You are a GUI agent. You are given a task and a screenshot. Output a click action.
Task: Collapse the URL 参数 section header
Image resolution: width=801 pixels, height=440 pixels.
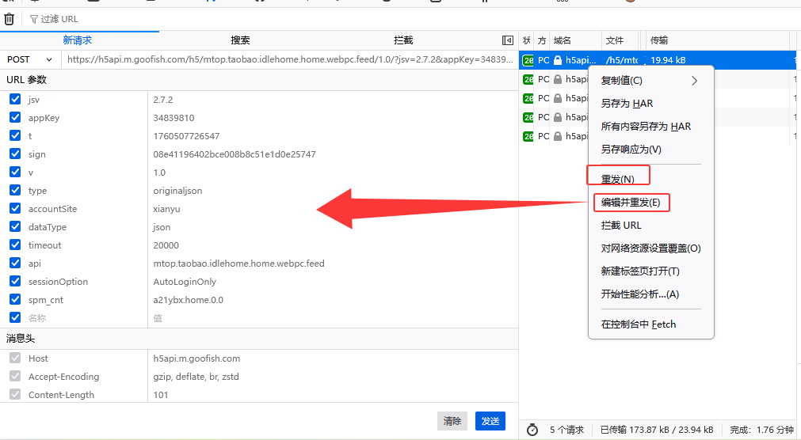point(27,80)
